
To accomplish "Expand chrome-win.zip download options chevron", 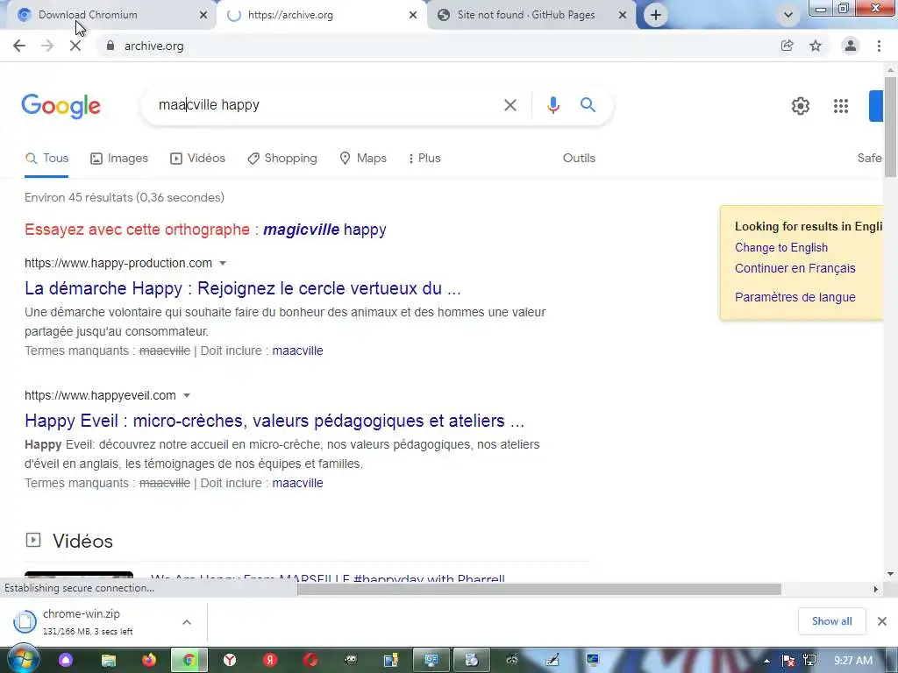I will 187,622.
